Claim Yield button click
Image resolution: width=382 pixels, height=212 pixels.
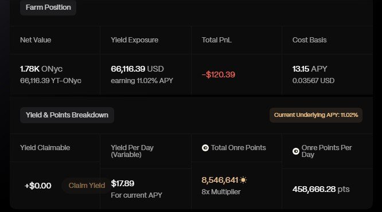(x=87, y=186)
